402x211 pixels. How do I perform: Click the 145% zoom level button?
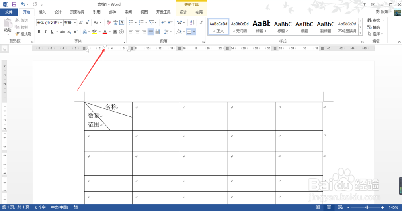tap(393, 207)
